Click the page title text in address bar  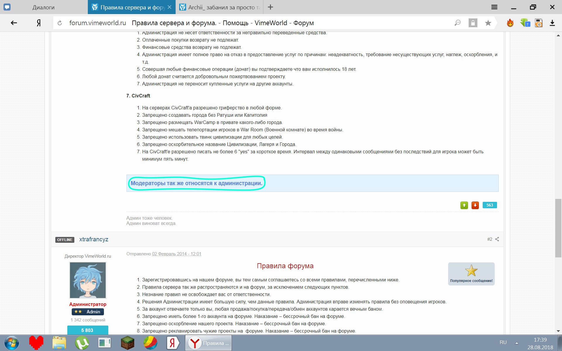coord(223,23)
